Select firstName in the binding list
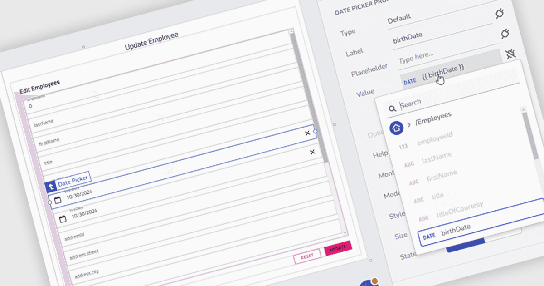This screenshot has height=286, width=544. click(x=442, y=175)
